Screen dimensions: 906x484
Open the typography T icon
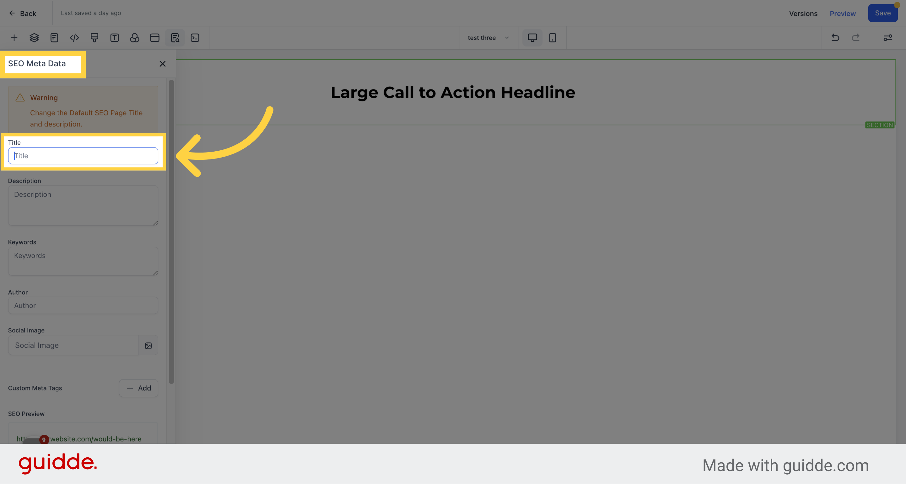(x=114, y=38)
